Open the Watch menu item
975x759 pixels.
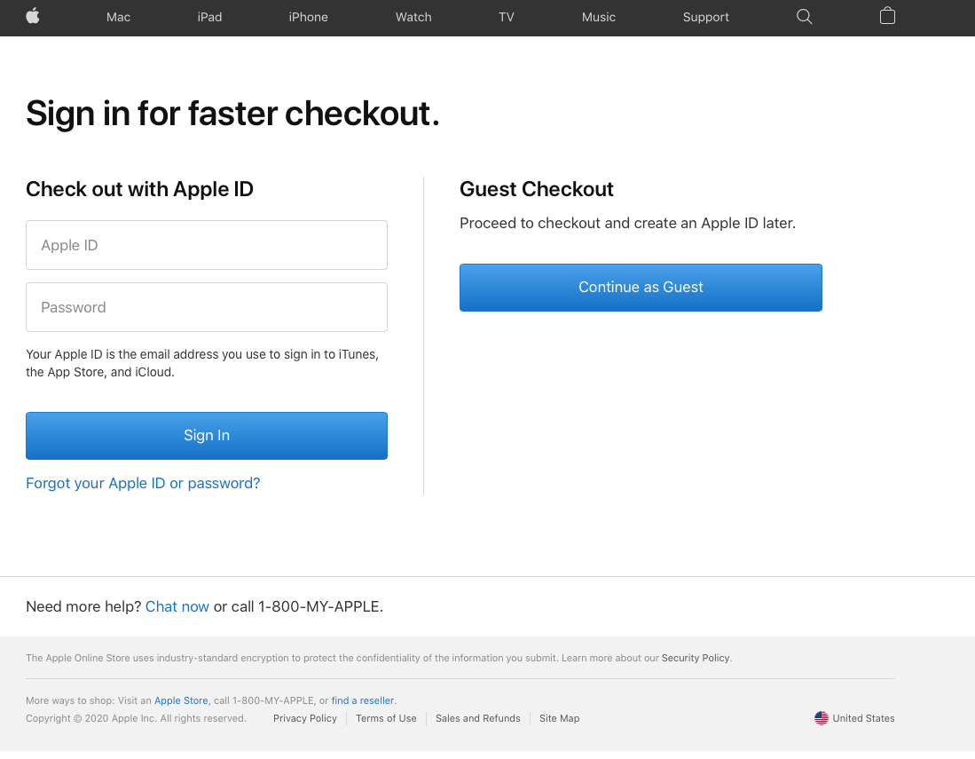click(413, 18)
